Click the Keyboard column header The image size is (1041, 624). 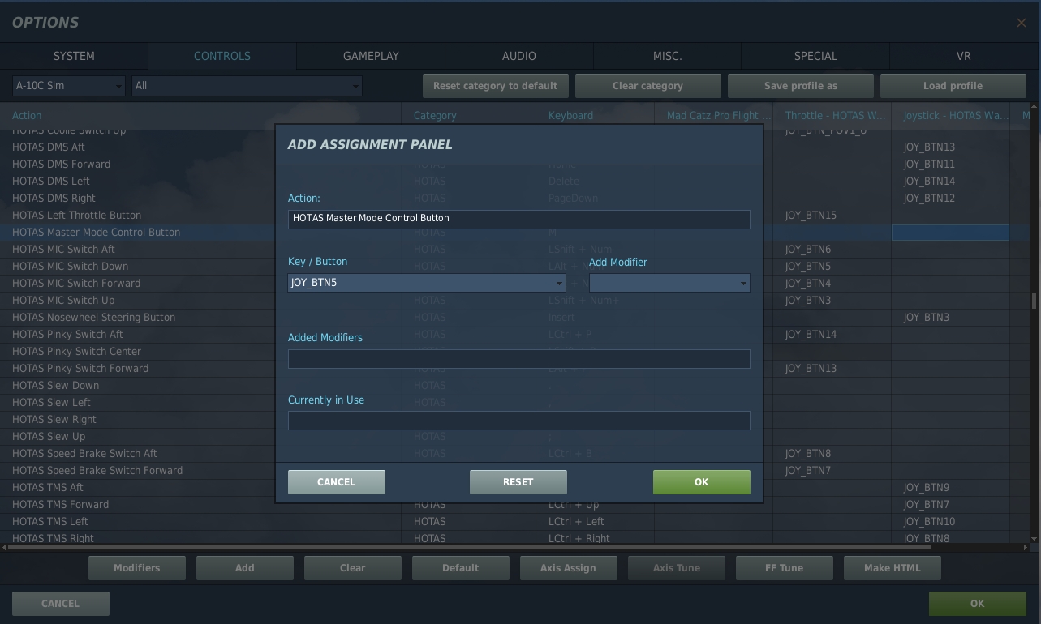596,115
